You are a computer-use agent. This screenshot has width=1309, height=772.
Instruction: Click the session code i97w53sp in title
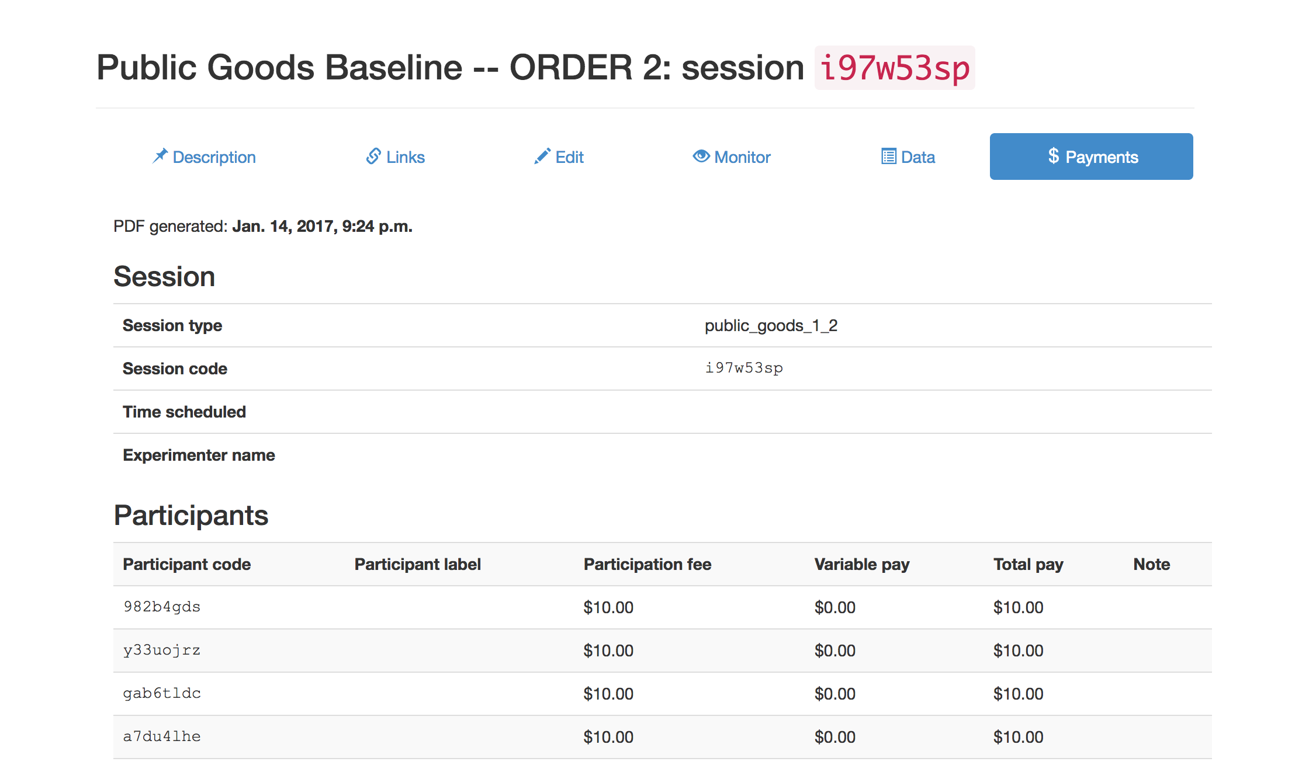894,68
